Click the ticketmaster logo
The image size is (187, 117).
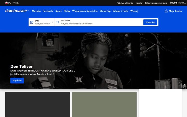17,11
